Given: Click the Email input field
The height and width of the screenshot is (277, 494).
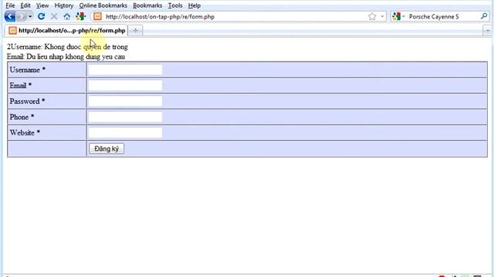Looking at the screenshot, I should coord(125,85).
